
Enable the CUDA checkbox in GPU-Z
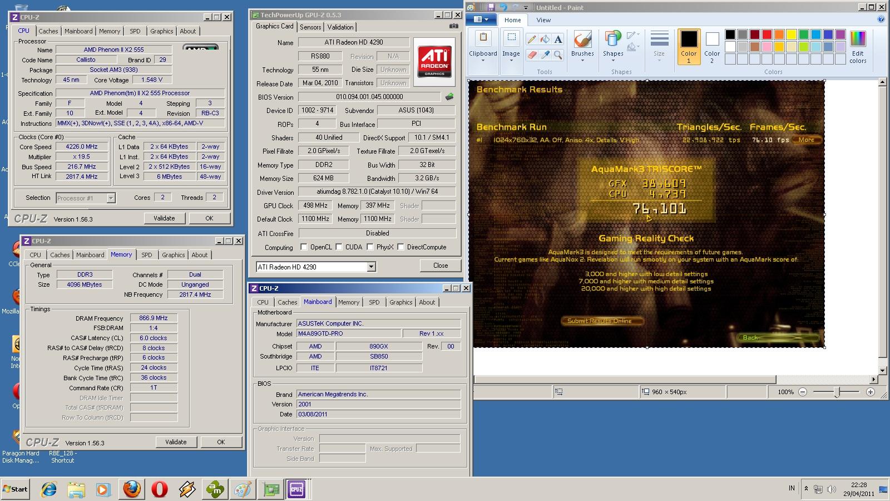click(339, 247)
